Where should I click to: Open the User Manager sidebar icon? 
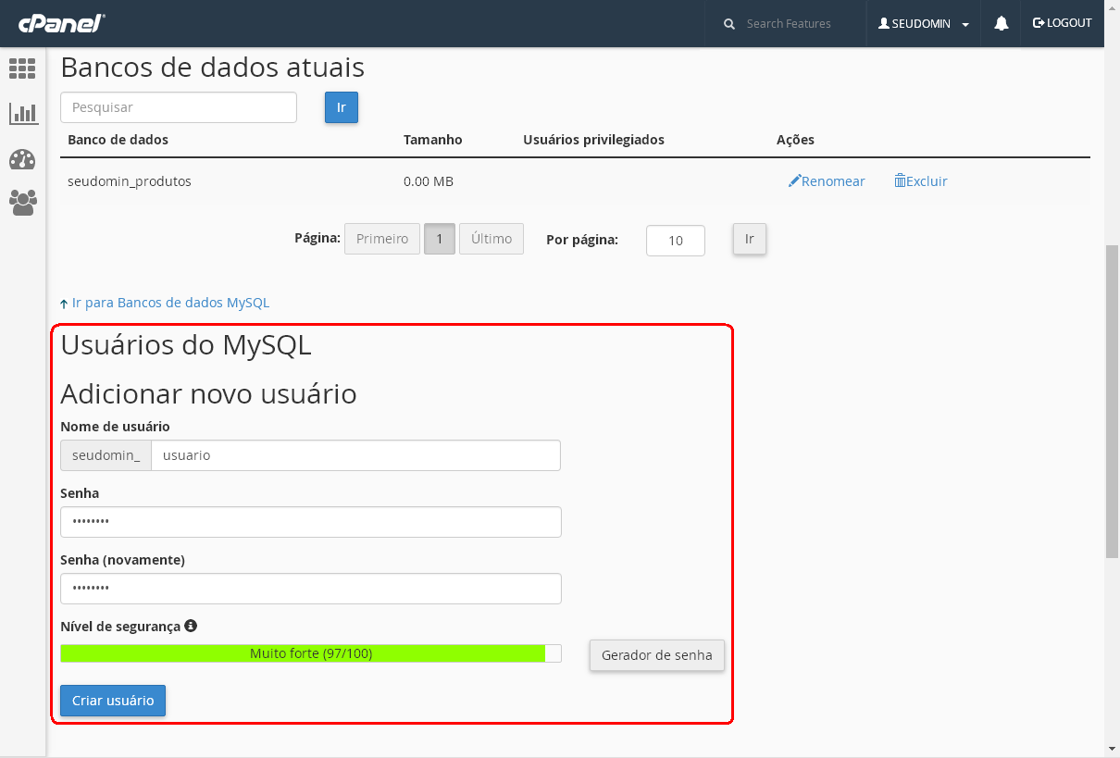coord(22,203)
